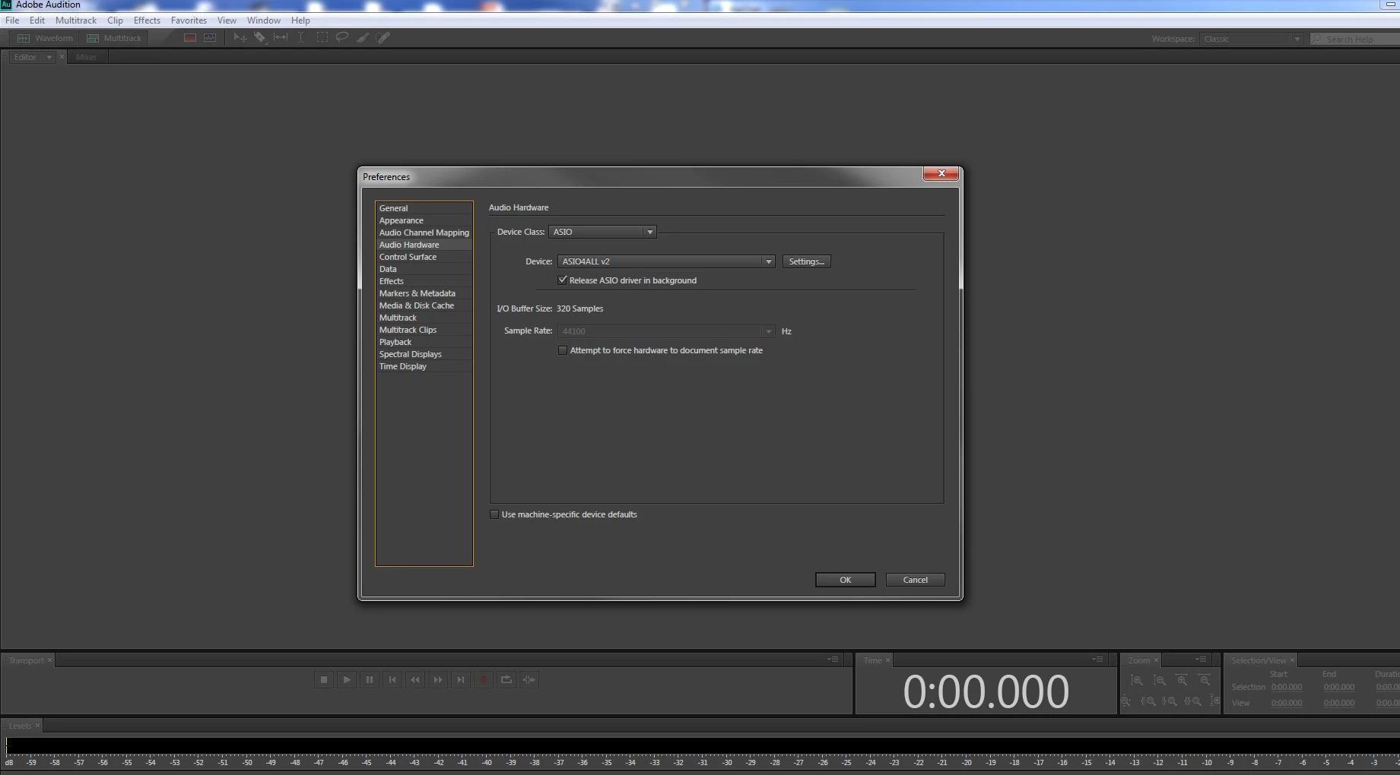Switch to Multitrack view button
The width and height of the screenshot is (1400, 775).
coord(115,38)
